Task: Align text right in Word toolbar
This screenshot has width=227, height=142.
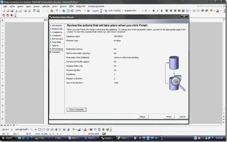Action: [x=175, y=11]
